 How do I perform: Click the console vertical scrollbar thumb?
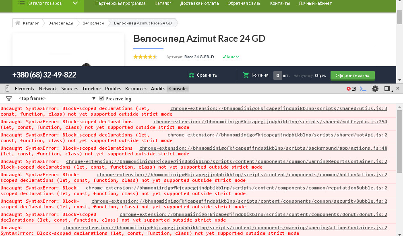coord(399,141)
